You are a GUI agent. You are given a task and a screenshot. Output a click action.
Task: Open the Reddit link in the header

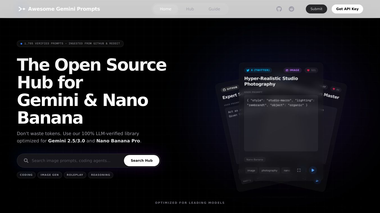click(x=291, y=9)
